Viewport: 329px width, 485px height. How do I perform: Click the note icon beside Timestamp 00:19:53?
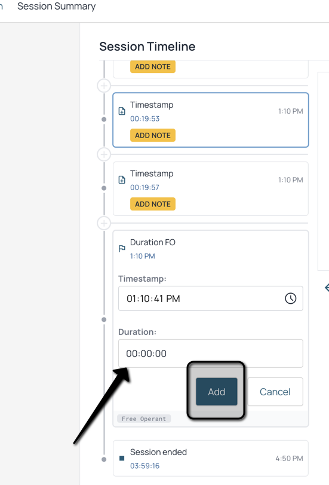pyautogui.click(x=122, y=111)
